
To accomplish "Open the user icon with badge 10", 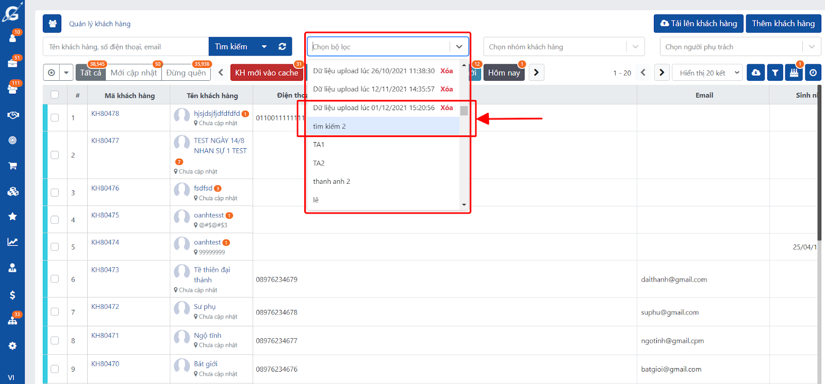I will 12,38.
